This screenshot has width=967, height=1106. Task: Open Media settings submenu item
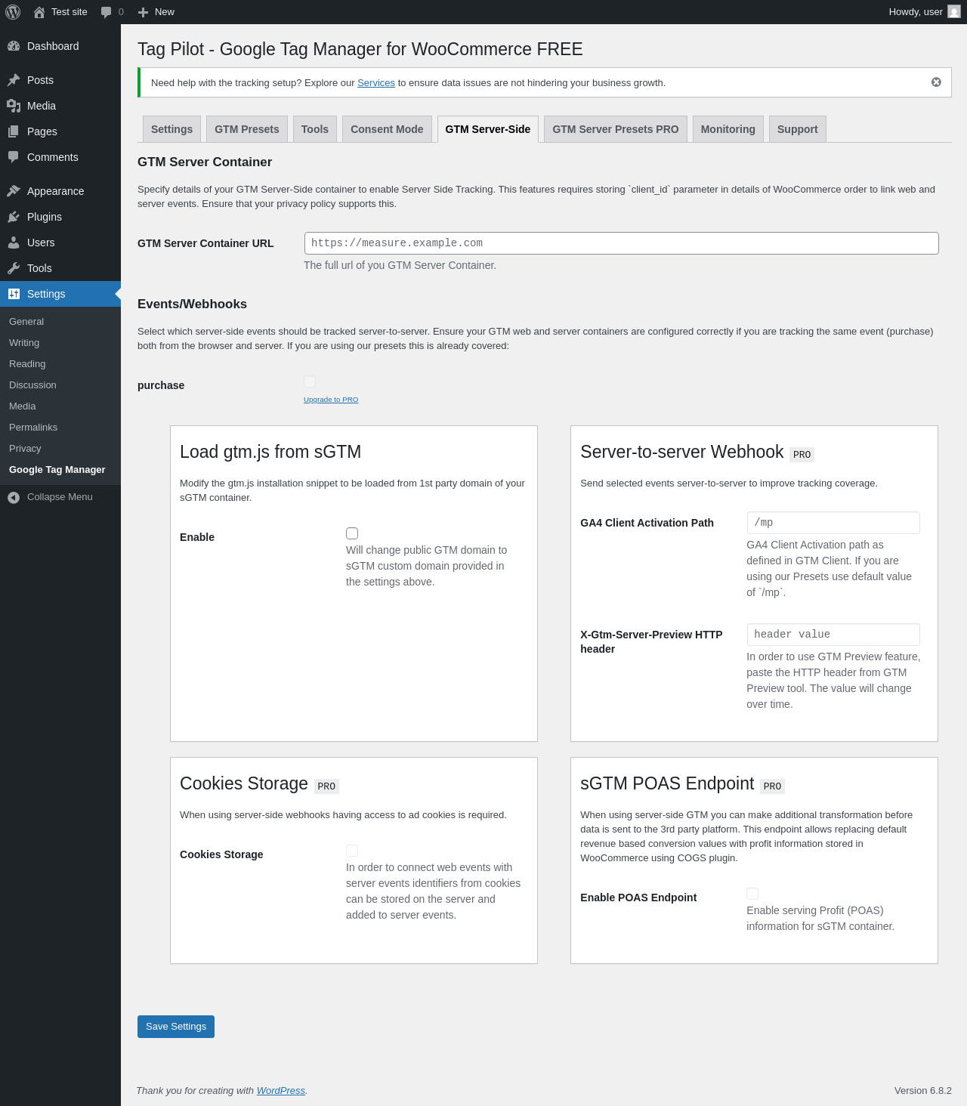[23, 406]
